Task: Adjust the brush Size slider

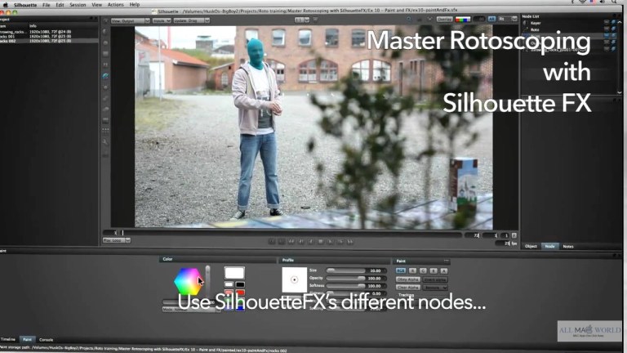Action: [345, 271]
